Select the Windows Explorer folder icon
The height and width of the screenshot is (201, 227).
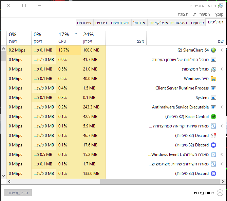click(x=213, y=79)
